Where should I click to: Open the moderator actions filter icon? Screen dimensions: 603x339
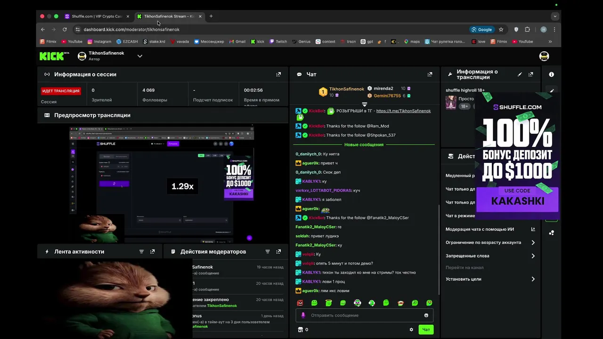tap(268, 251)
